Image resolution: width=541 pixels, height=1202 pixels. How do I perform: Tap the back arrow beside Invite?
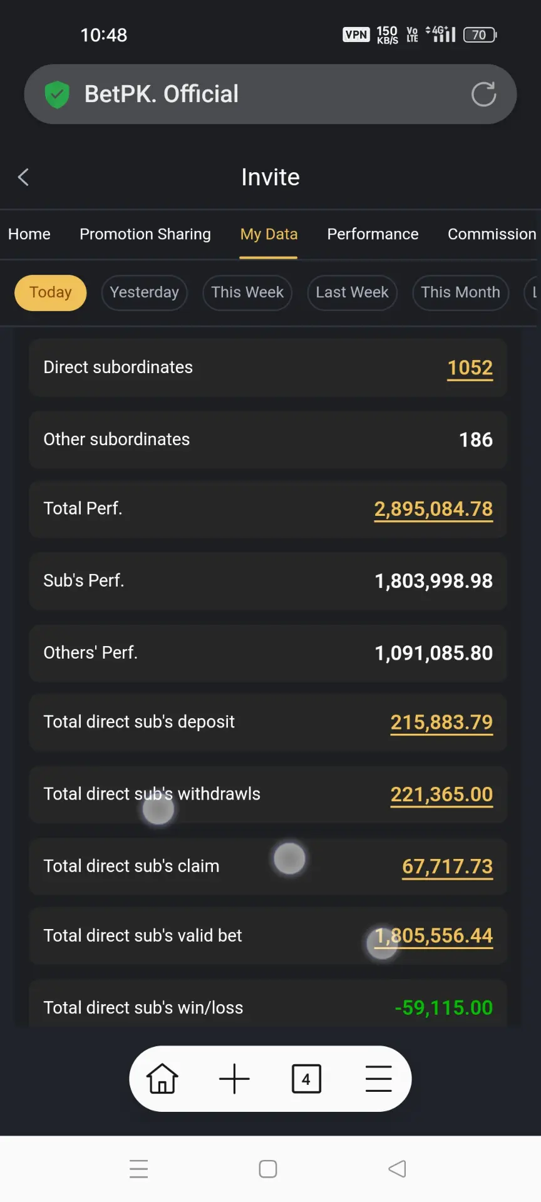tap(24, 177)
